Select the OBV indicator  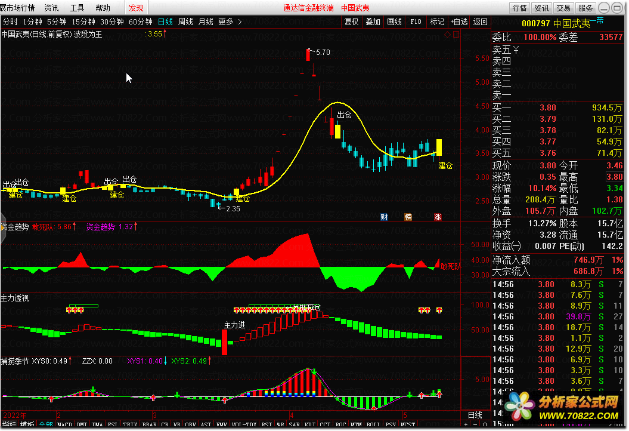(190, 424)
